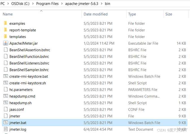Click the heapdump.sh script icon
The image size is (190, 134).
click(6, 103)
